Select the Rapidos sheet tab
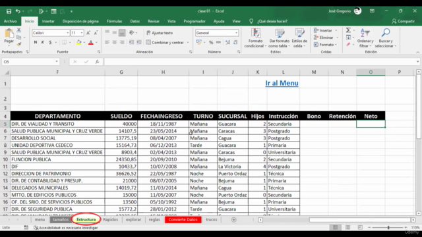Image resolution: width=422 pixels, height=237 pixels. point(110,220)
